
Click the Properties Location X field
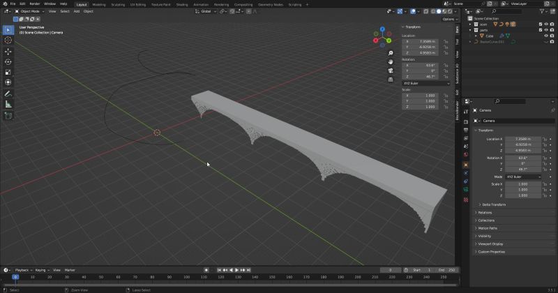[522, 140]
